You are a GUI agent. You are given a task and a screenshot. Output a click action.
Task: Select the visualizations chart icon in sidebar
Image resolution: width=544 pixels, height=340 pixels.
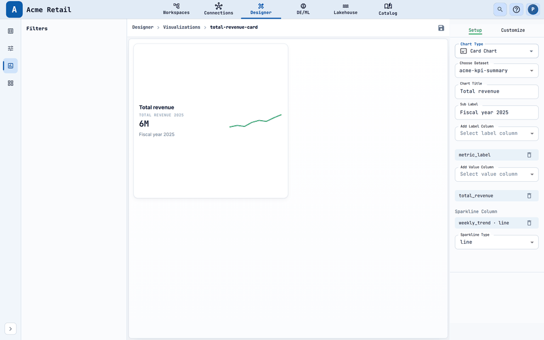coord(10,66)
